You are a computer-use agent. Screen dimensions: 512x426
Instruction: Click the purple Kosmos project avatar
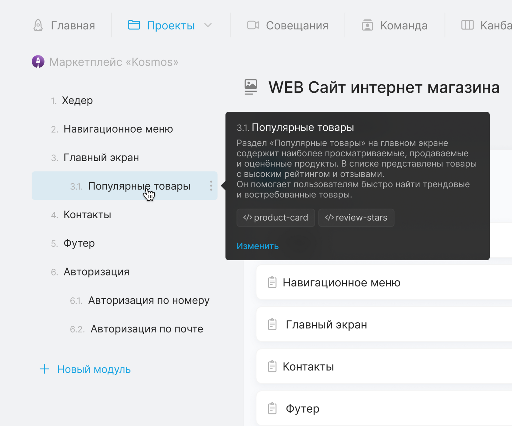tap(38, 62)
